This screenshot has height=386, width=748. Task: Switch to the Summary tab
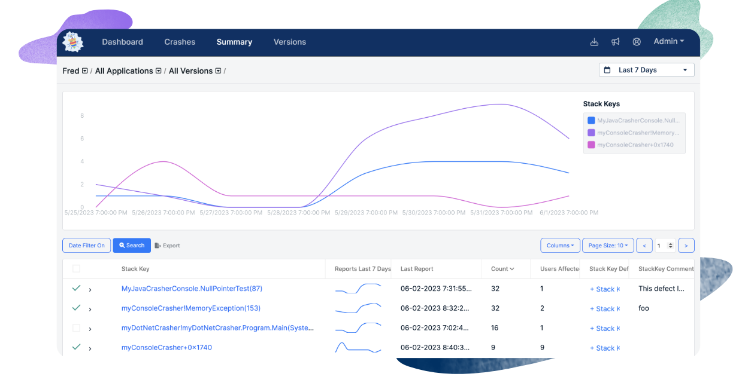(234, 42)
